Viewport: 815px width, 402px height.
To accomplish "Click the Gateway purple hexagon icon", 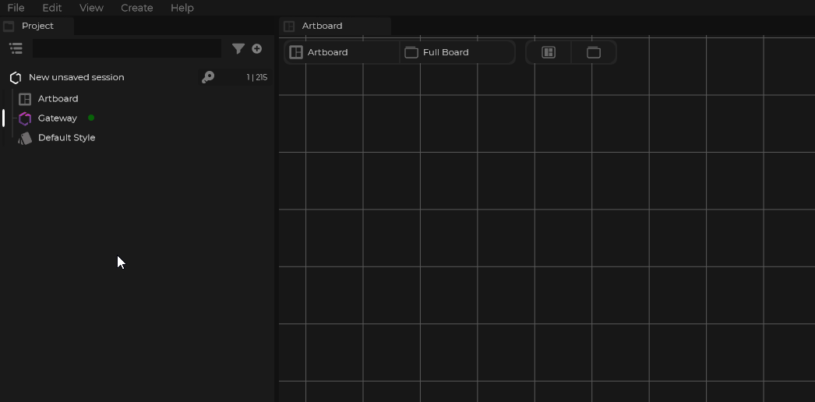I will (25, 118).
